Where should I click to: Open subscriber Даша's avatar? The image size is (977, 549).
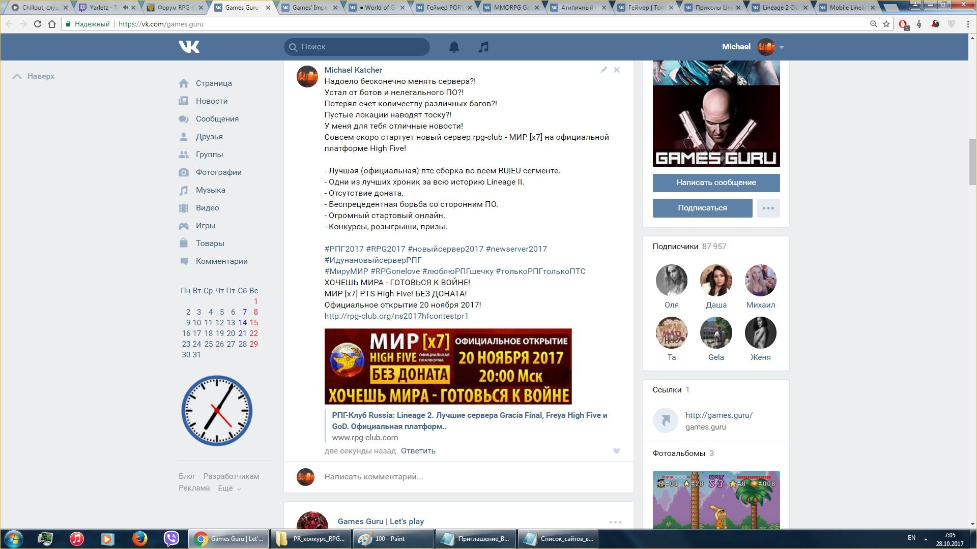(716, 280)
